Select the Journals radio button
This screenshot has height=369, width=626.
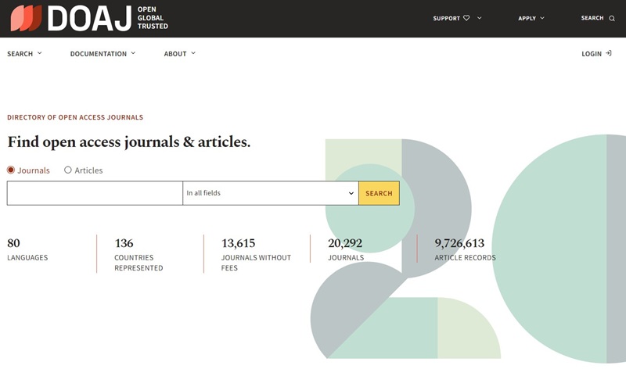click(x=11, y=170)
